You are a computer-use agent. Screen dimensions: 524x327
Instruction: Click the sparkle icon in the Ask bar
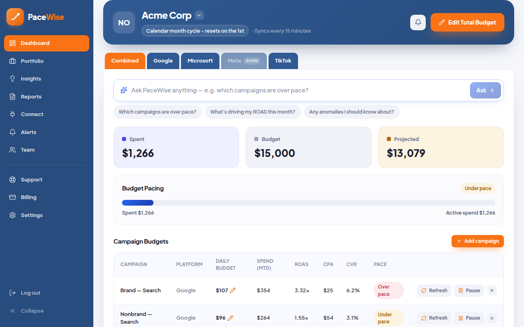click(124, 90)
